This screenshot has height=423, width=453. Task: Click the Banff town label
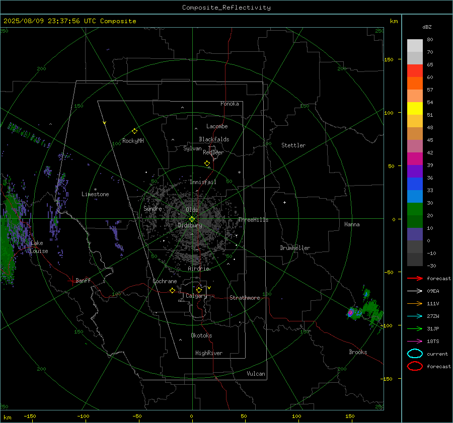coord(83,280)
